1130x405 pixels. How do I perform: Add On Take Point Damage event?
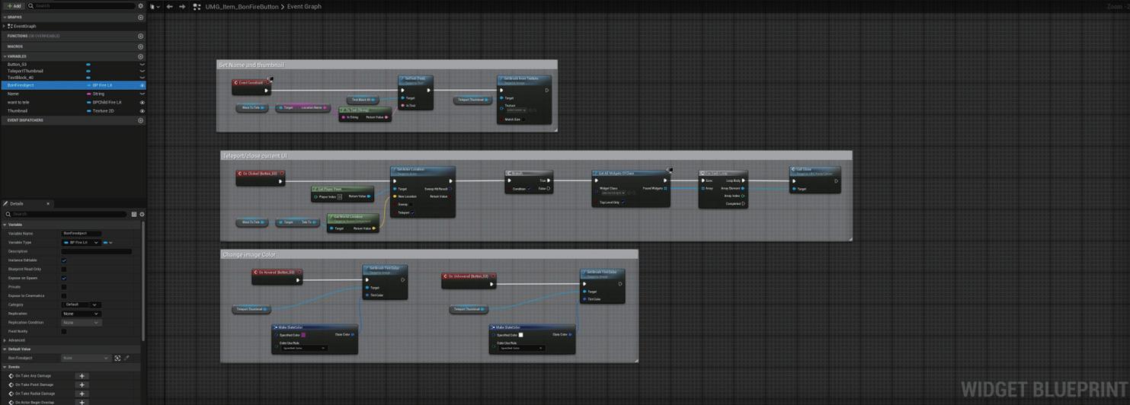pyautogui.click(x=82, y=384)
